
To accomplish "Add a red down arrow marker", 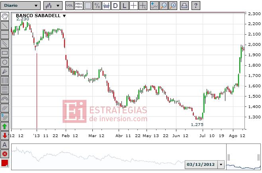I will pyautogui.click(x=5, y=136).
